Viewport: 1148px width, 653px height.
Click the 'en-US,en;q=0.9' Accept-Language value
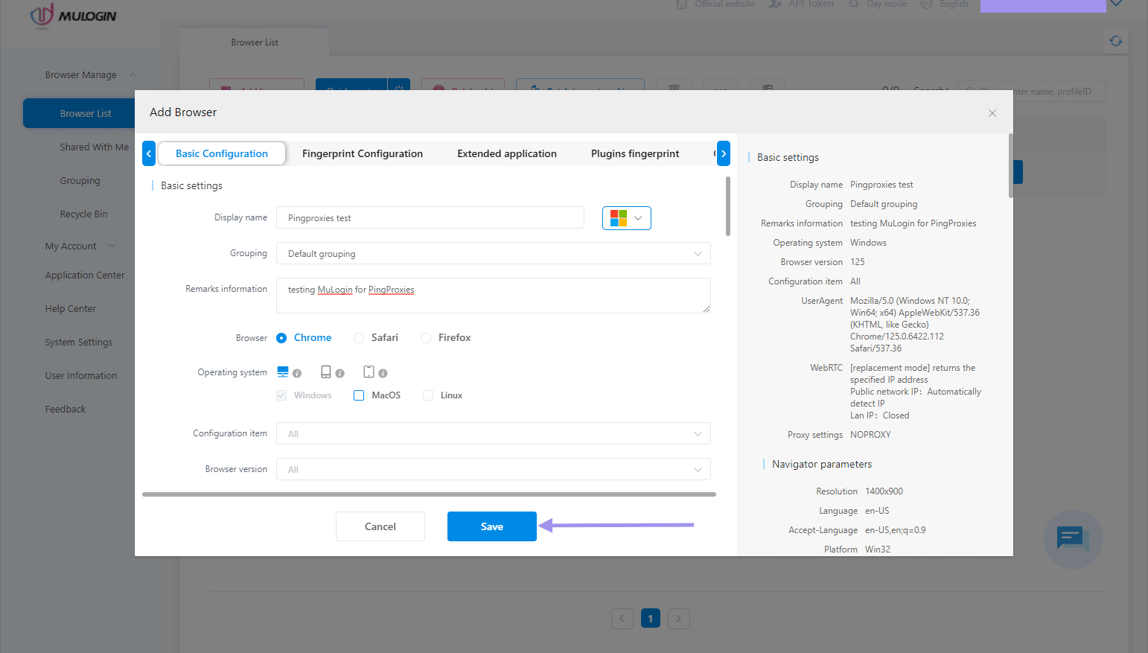[896, 530]
